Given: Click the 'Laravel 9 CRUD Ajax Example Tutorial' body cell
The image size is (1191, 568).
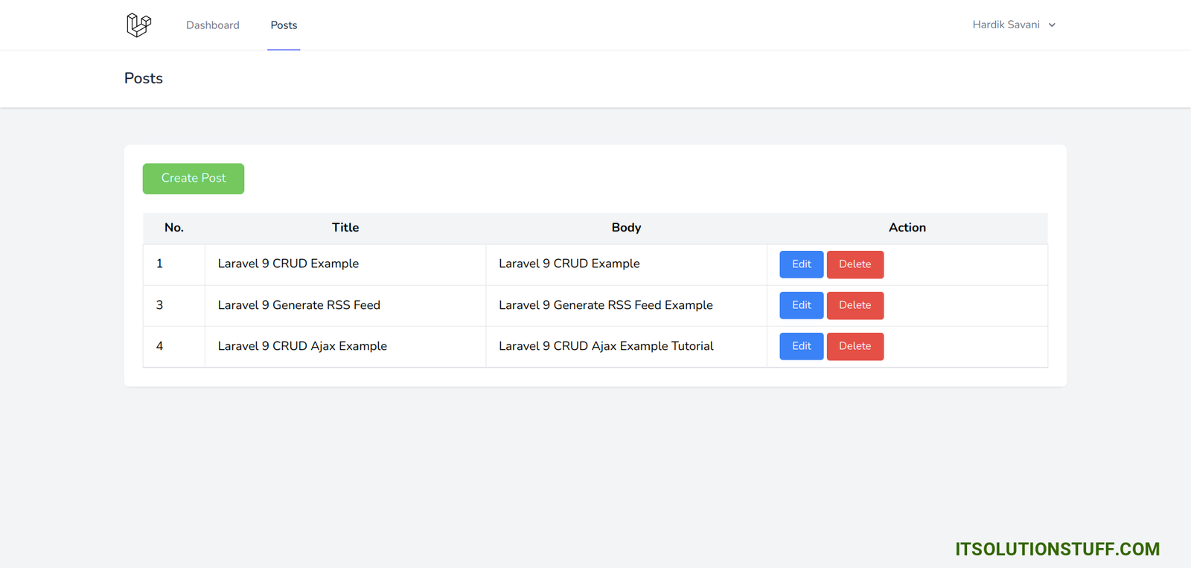Looking at the screenshot, I should (606, 346).
